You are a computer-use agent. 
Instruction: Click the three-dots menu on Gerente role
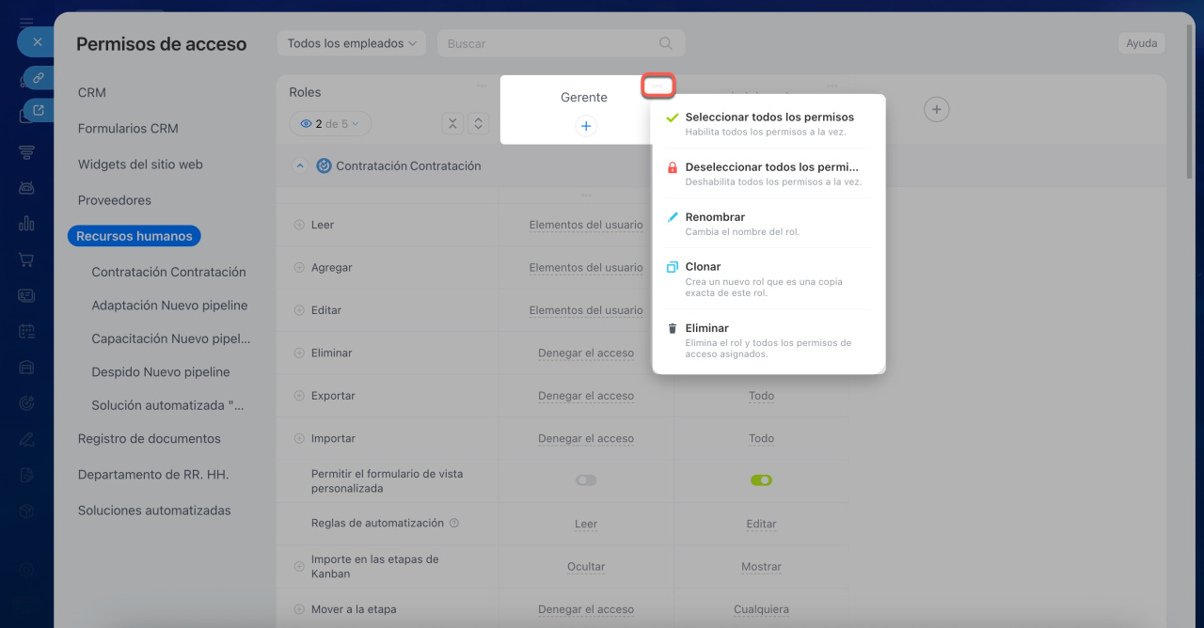657,86
